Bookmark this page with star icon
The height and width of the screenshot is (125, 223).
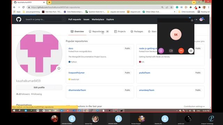pyautogui.click(x=171, y=7)
